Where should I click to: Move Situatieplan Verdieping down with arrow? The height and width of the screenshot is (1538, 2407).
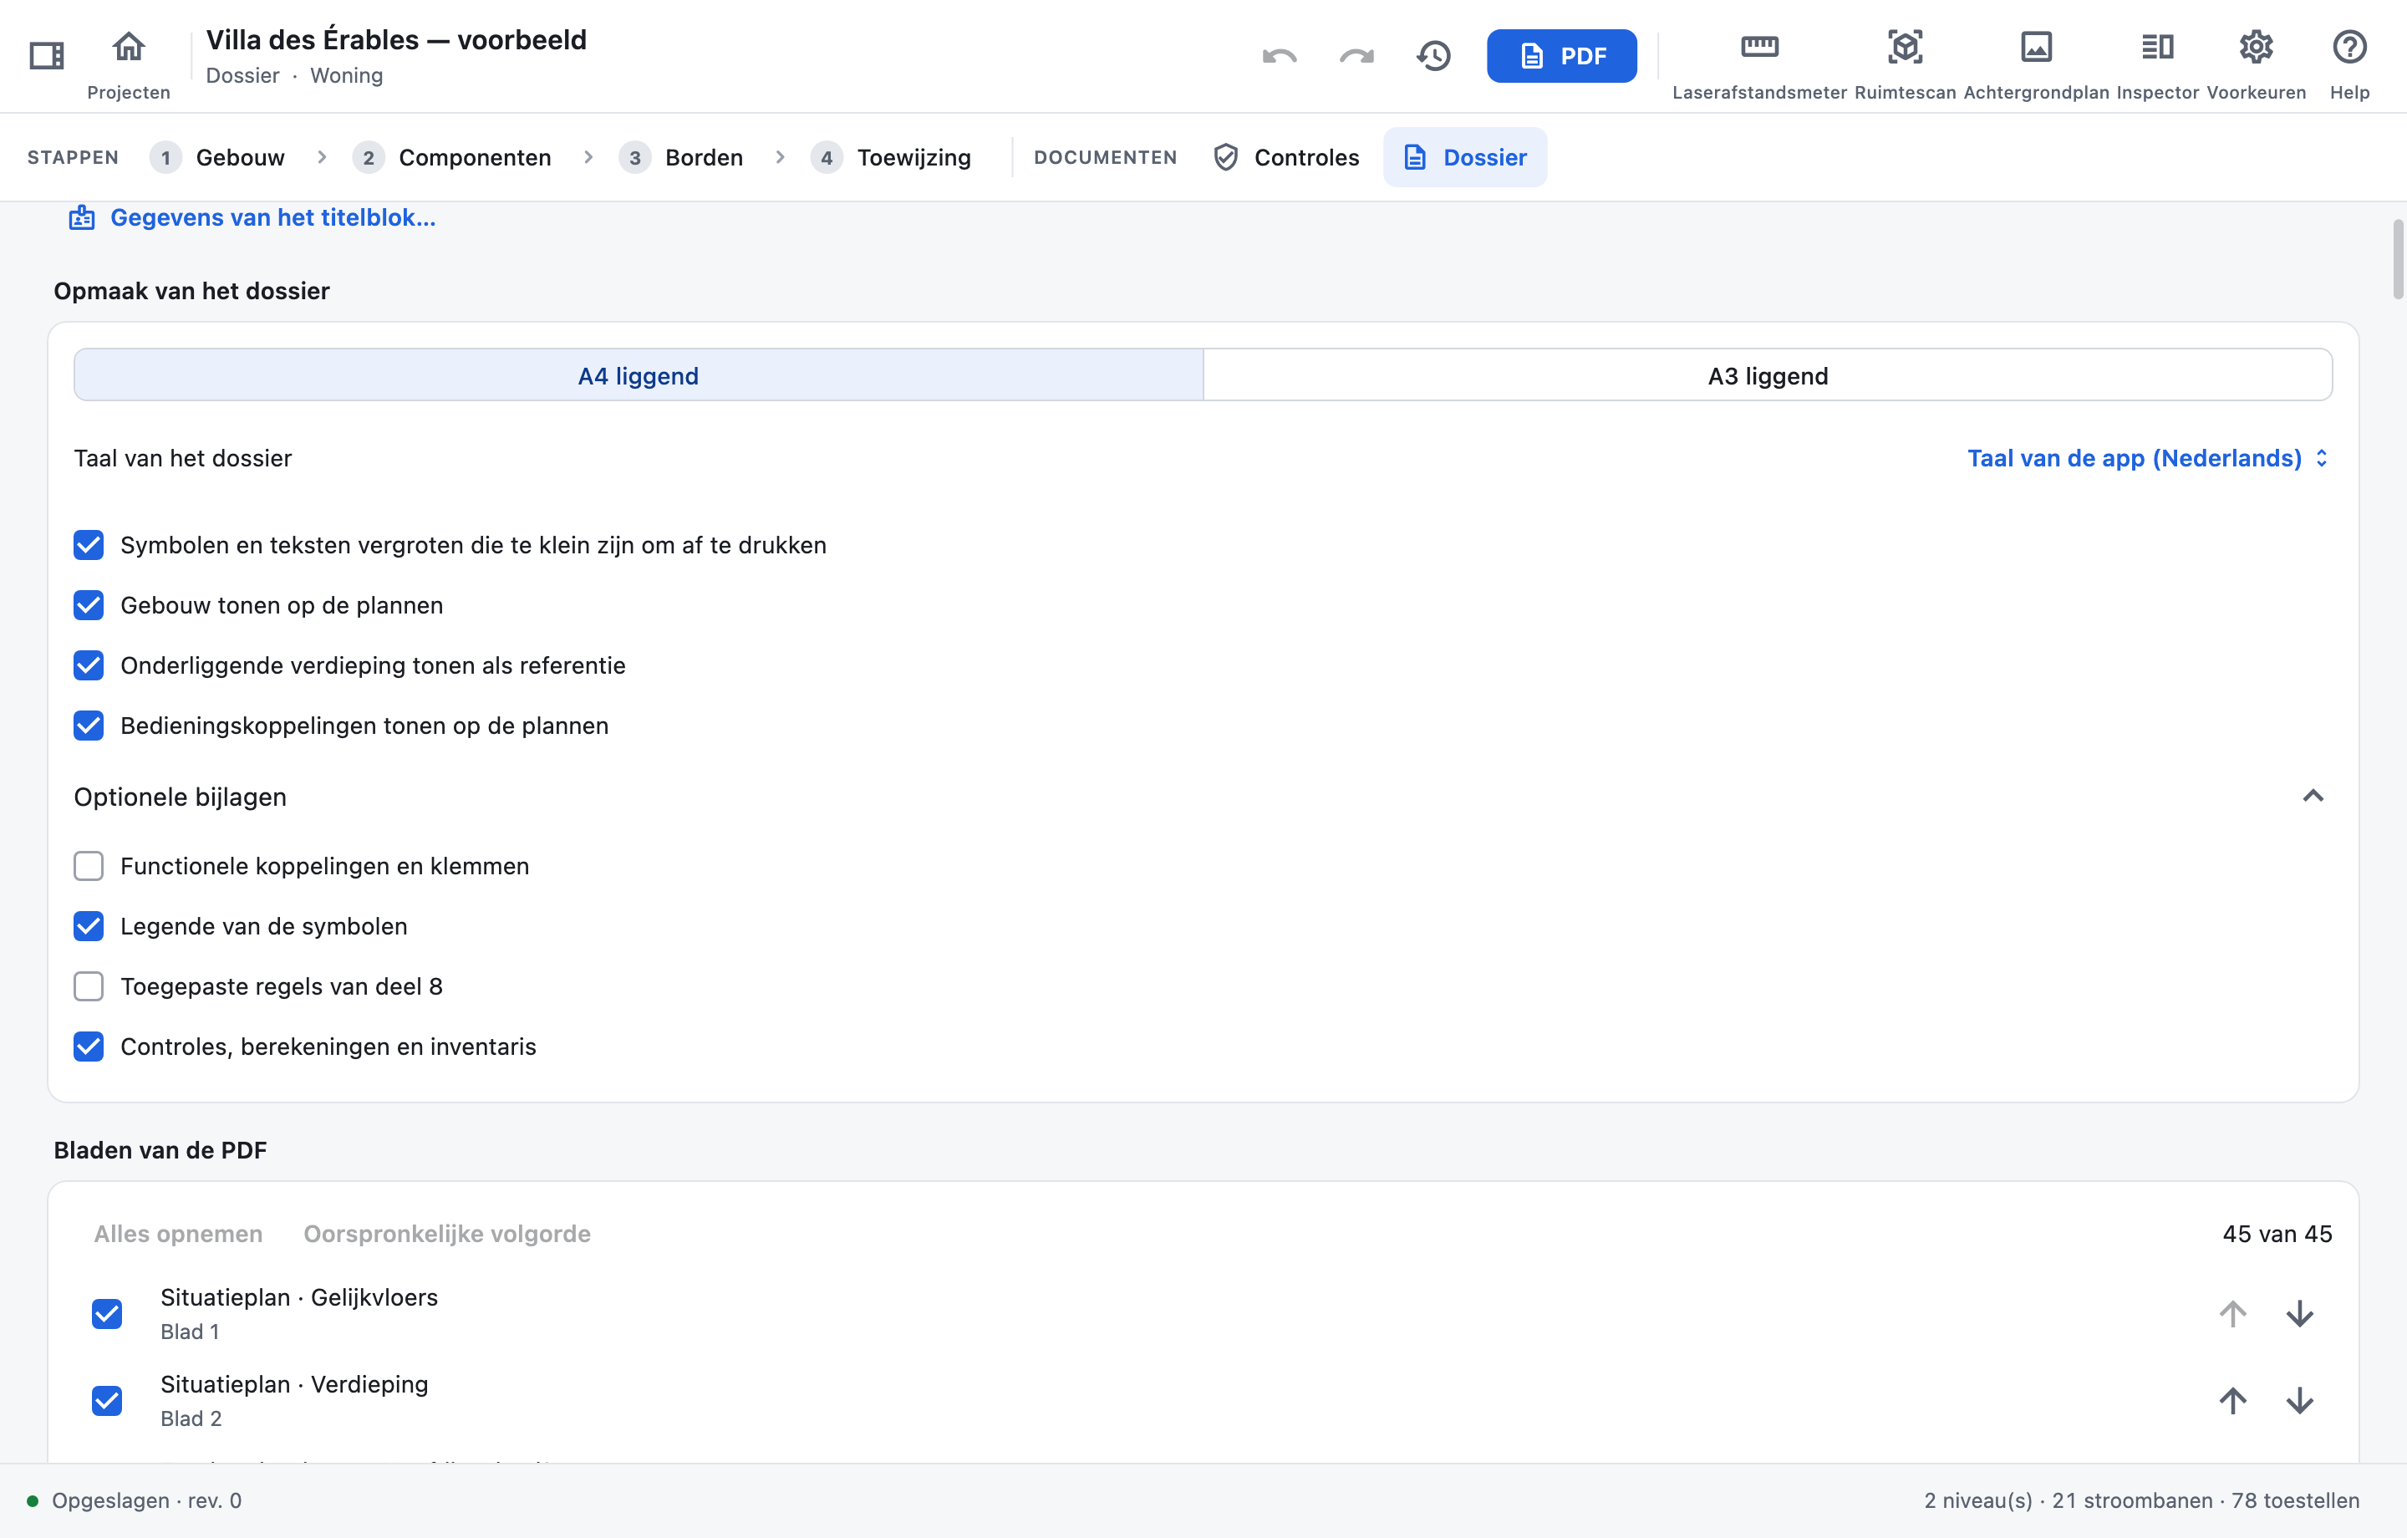[x=2300, y=1400]
